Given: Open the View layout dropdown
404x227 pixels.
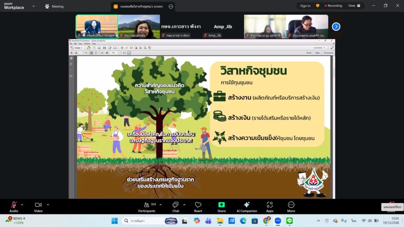Looking at the screenshot, I should point(354,6).
